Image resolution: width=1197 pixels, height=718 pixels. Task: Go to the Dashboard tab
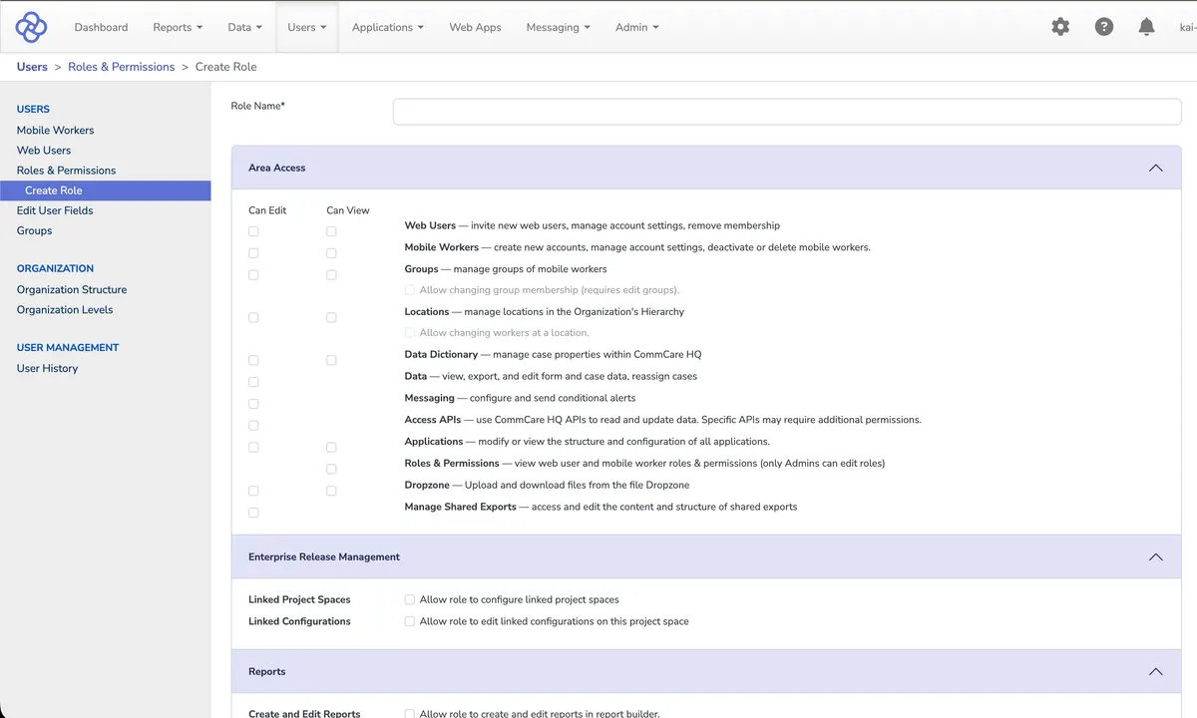[101, 27]
